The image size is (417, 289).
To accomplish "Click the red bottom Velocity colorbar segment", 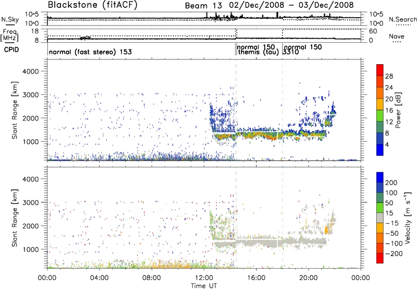I will [x=380, y=258].
